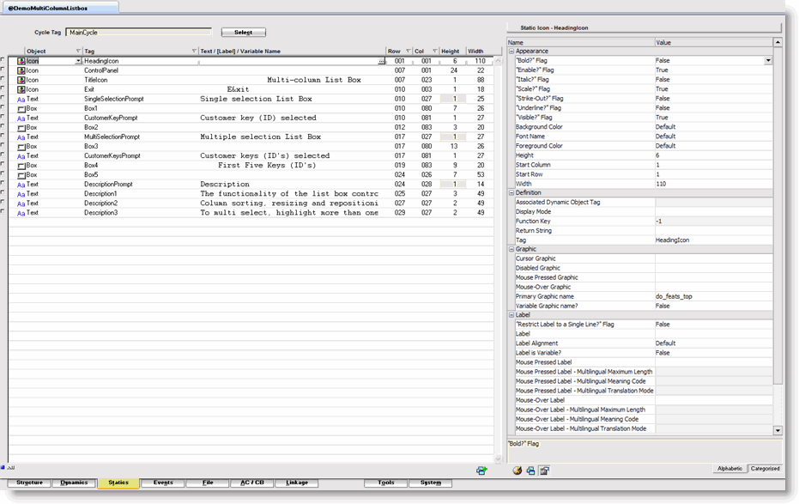The width and height of the screenshot is (799, 504).
Task: Click the Aa text glyph beside DescriptionPrompt
Action: pyautogui.click(x=21, y=185)
